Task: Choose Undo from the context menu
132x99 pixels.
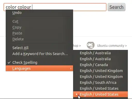Action: [39, 13]
